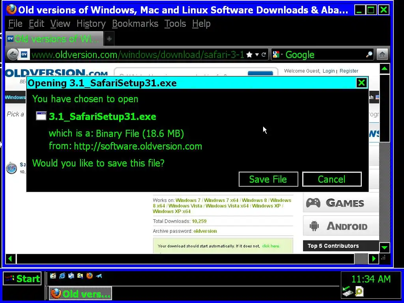Click the SafariSetup31.exe file icon
This screenshot has height=303, width=404.
click(41, 116)
